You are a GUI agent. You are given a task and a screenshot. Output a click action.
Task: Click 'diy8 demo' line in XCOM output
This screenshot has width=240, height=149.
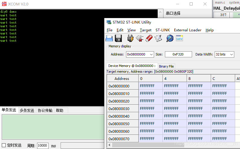(8, 12)
